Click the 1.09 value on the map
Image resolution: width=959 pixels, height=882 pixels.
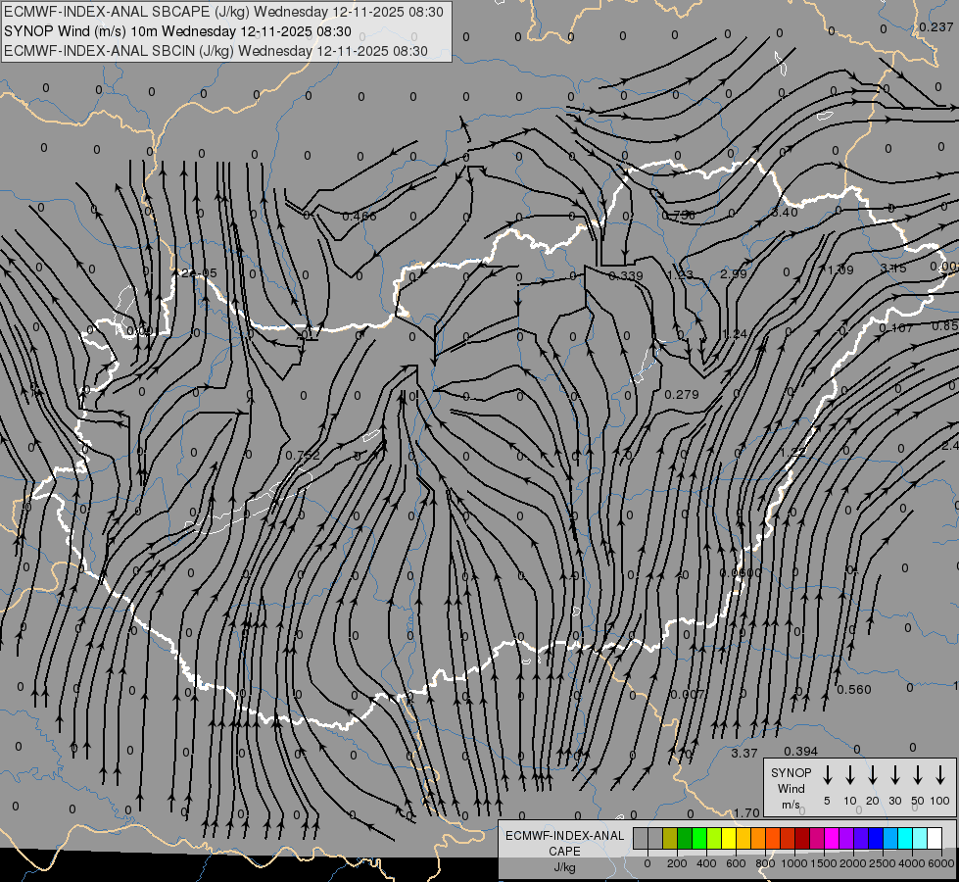click(840, 269)
